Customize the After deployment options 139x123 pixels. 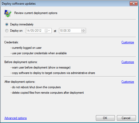coord(128,82)
